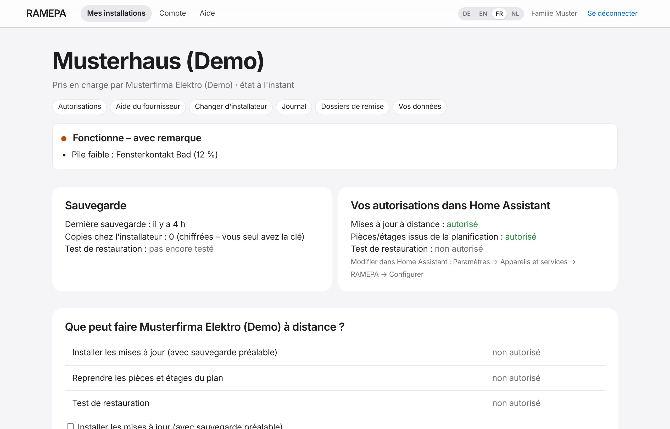Open the Autorisations section

[x=79, y=107]
